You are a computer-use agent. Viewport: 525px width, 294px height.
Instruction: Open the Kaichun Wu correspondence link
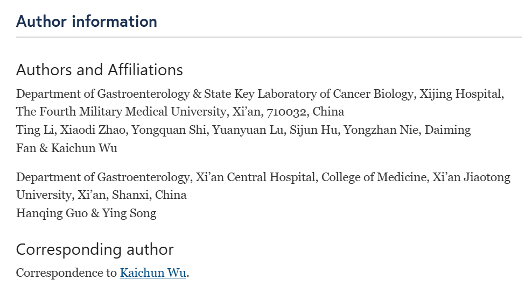153,273
